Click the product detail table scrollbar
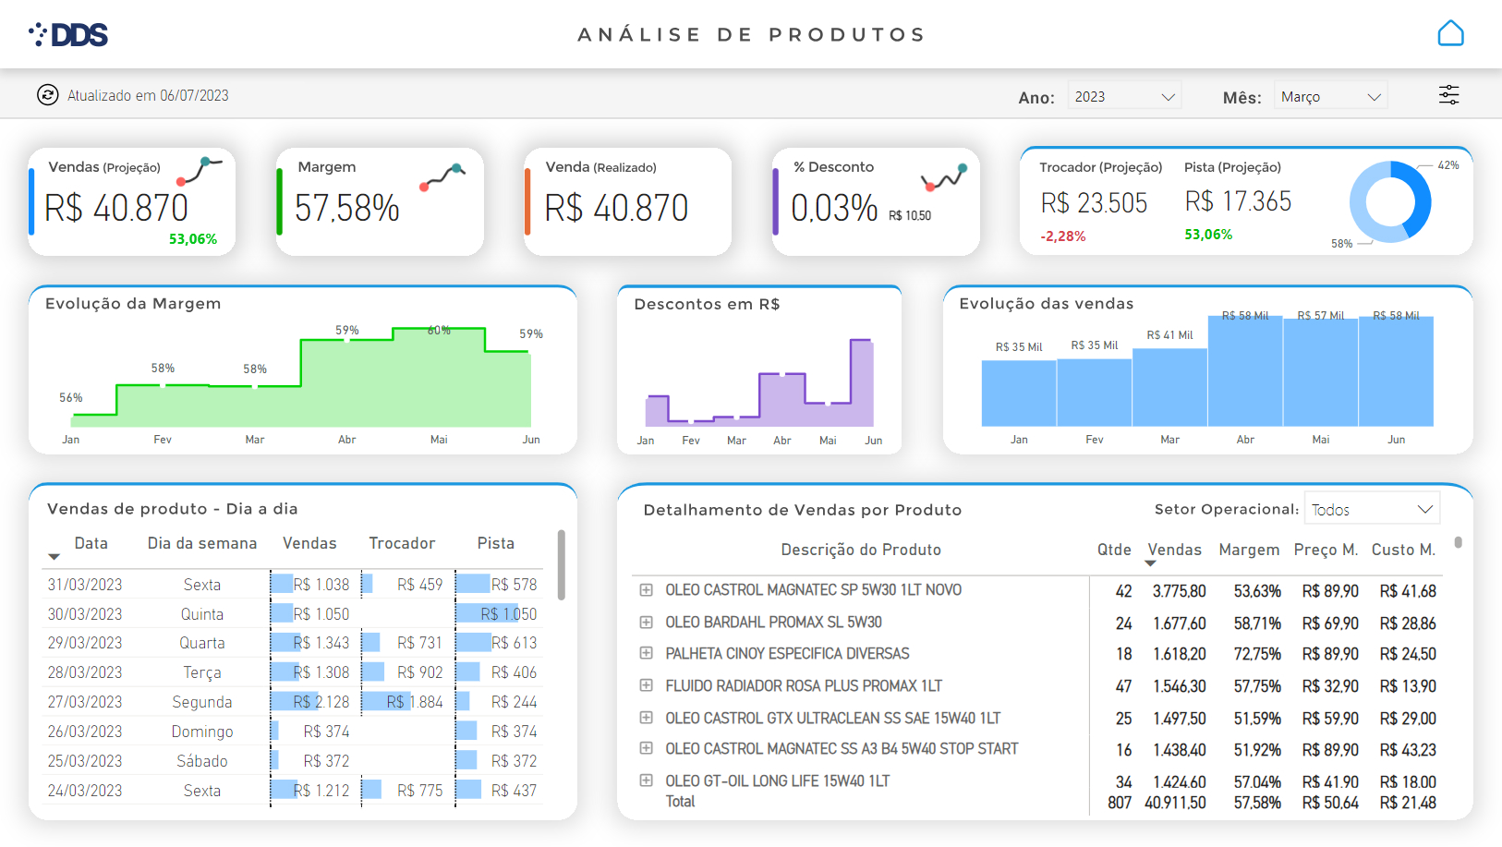The width and height of the screenshot is (1502, 847). point(1459,542)
